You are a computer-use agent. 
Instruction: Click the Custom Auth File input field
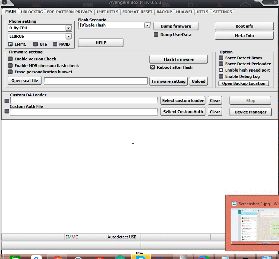(x=84, y=112)
